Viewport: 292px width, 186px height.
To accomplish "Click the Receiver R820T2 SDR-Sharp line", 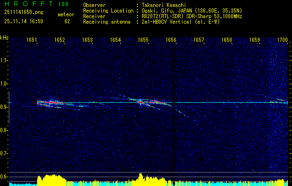I will 192,16.
